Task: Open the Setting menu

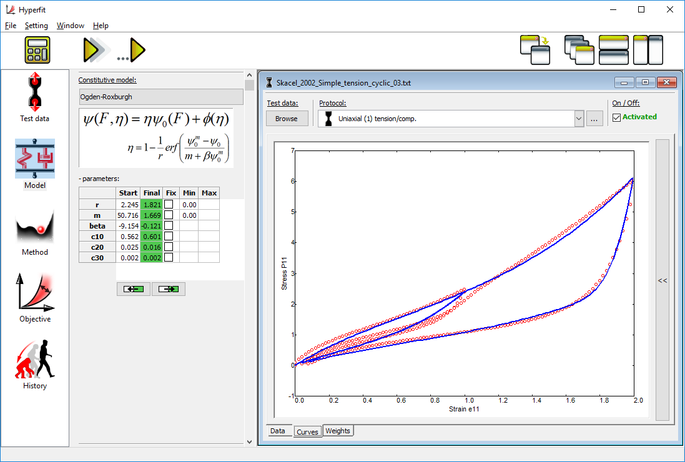Action: 36,26
